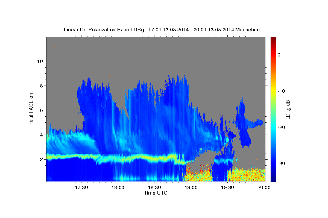Click the '17:30' time axis label

81,187
